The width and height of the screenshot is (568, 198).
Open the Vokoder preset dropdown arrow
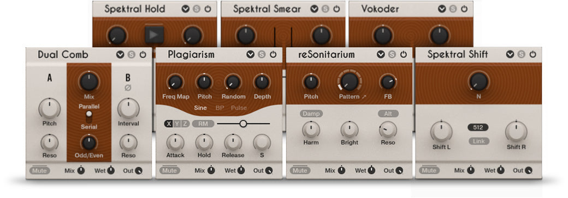click(x=442, y=9)
